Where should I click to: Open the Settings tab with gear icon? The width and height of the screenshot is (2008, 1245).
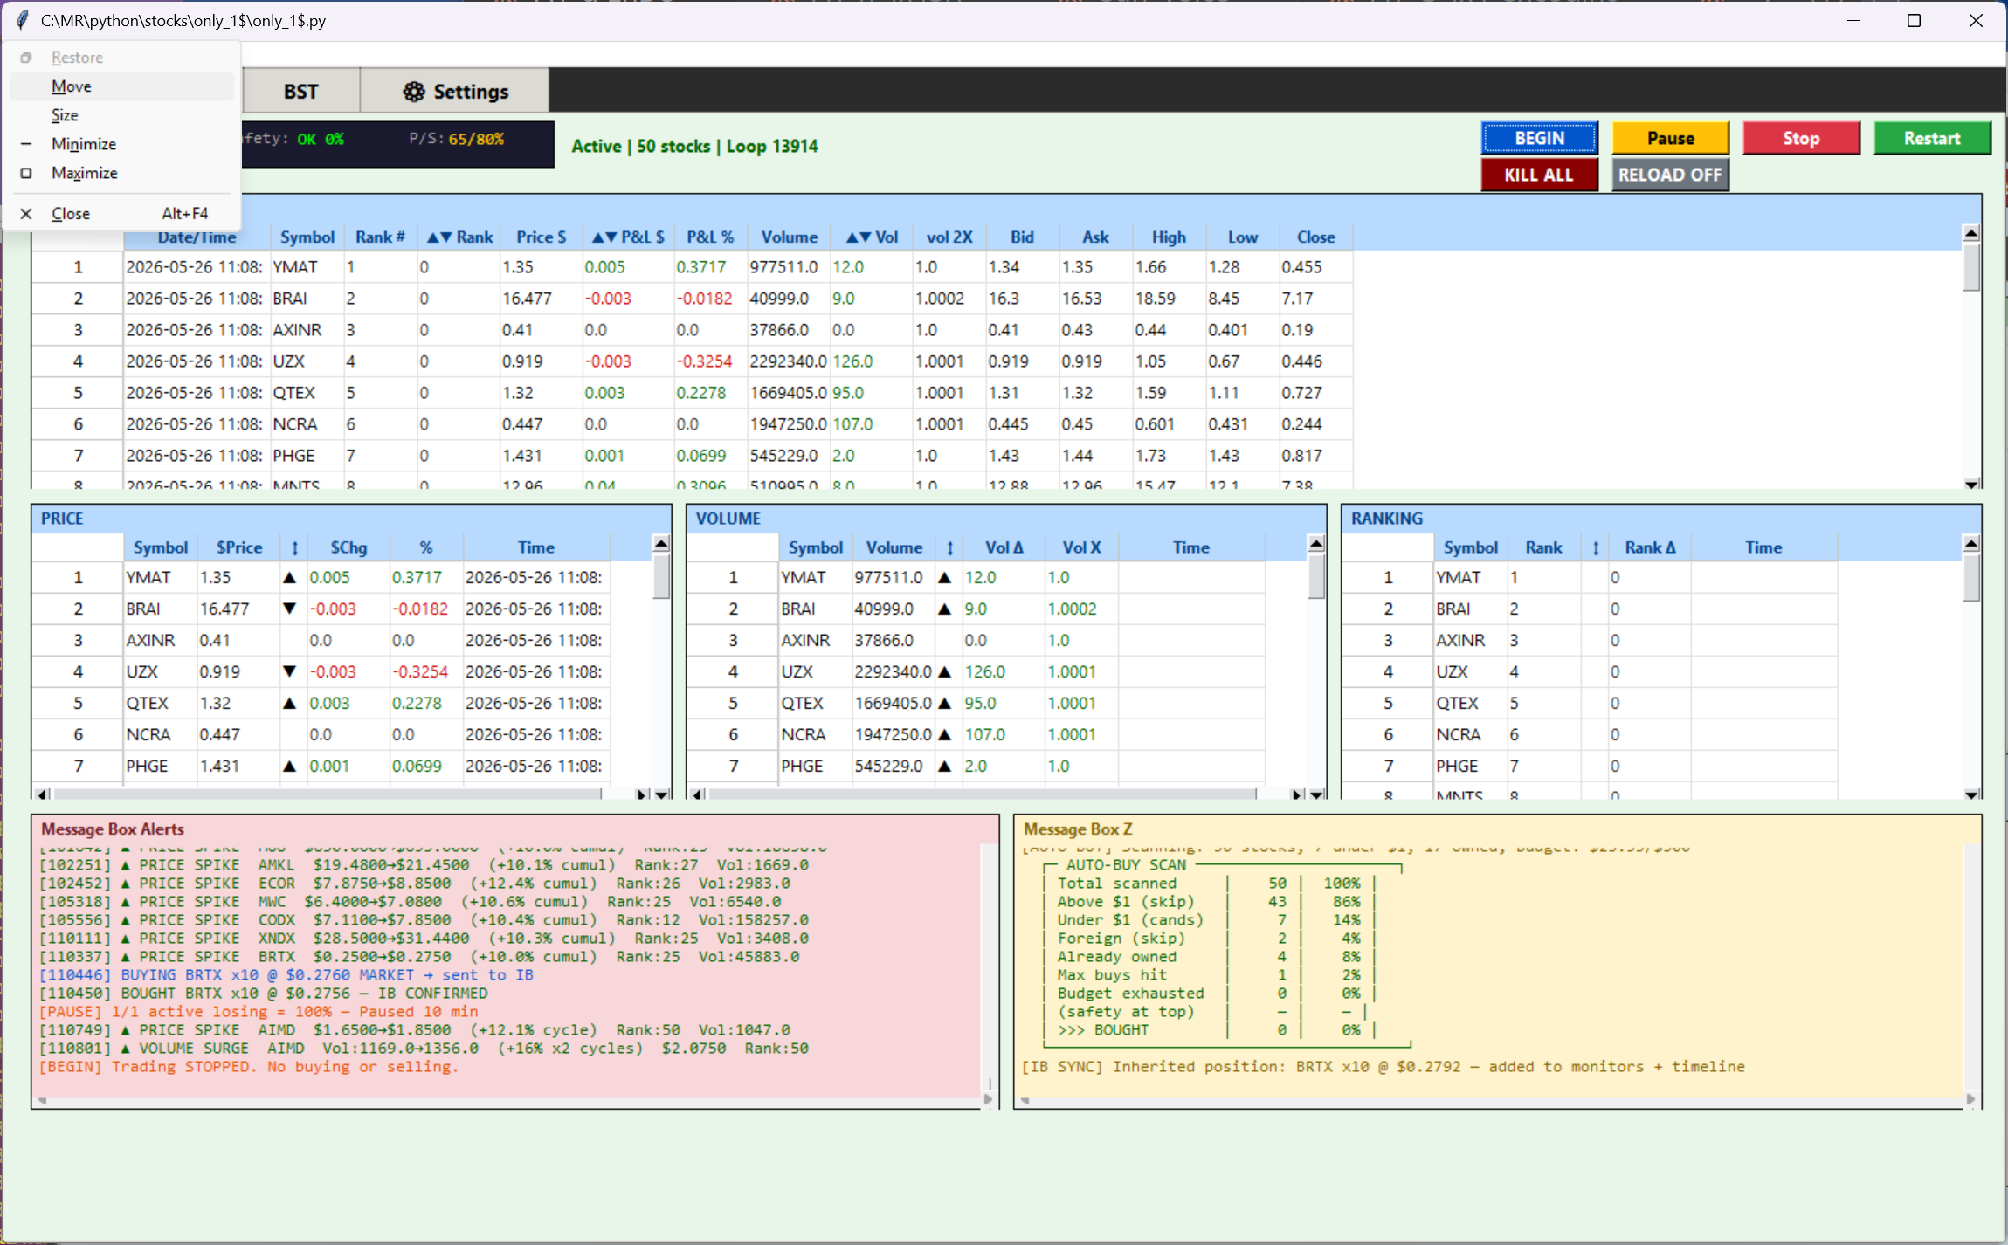[455, 92]
